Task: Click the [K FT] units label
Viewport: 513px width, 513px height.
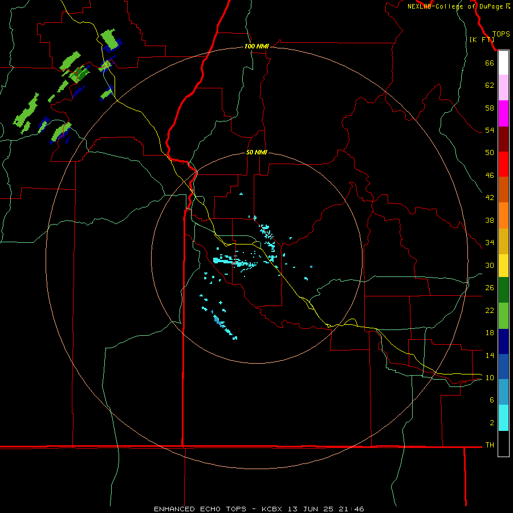Action: (x=482, y=39)
